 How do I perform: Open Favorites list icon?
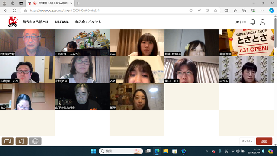click(235, 10)
